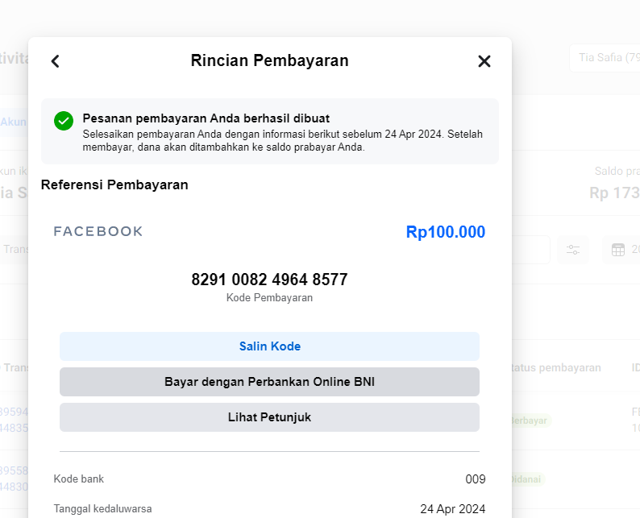Click the green success checkmark icon
Screen dimensions: 640x518
[64, 121]
